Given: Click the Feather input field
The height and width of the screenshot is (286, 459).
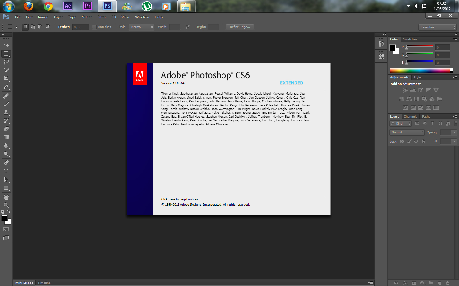Looking at the screenshot, I should coord(81,27).
